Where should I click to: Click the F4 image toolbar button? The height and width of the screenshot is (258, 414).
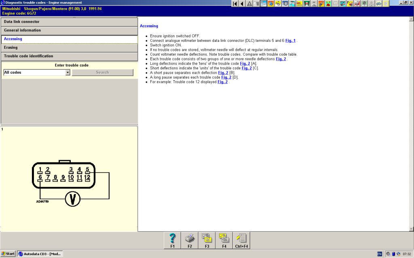click(224, 240)
